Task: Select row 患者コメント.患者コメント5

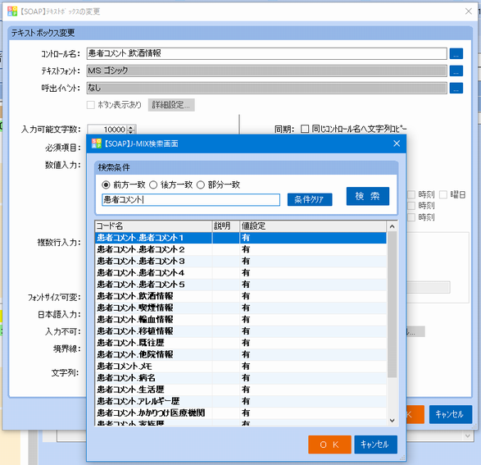Action: [241, 285]
